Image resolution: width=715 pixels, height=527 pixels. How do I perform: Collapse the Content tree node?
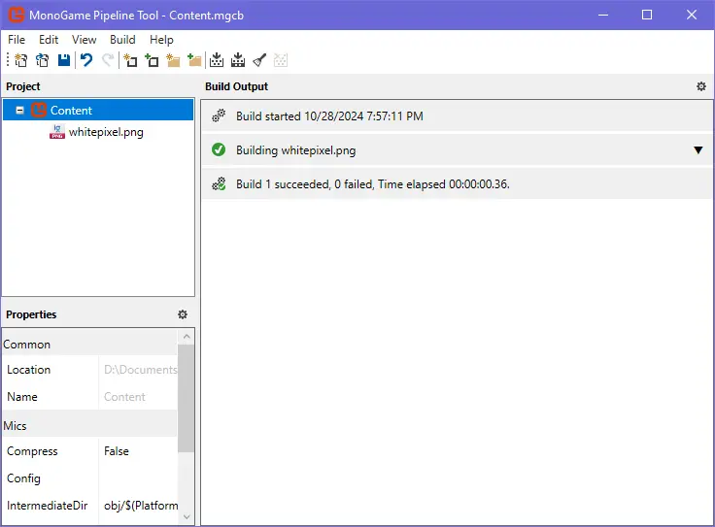19,111
